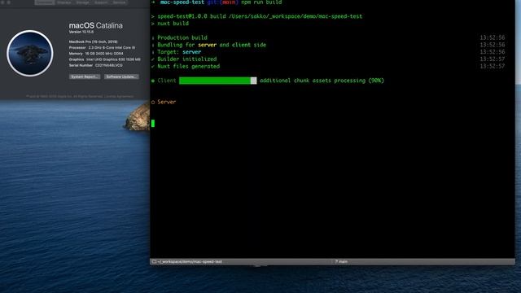Open the License Agreement link
Image resolution: width=521 pixels, height=293 pixels.
(119, 96)
